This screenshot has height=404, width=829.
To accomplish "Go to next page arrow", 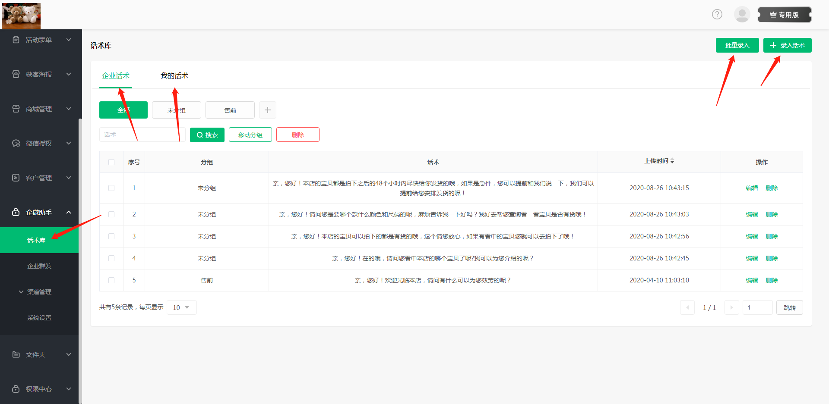I will [x=731, y=307].
